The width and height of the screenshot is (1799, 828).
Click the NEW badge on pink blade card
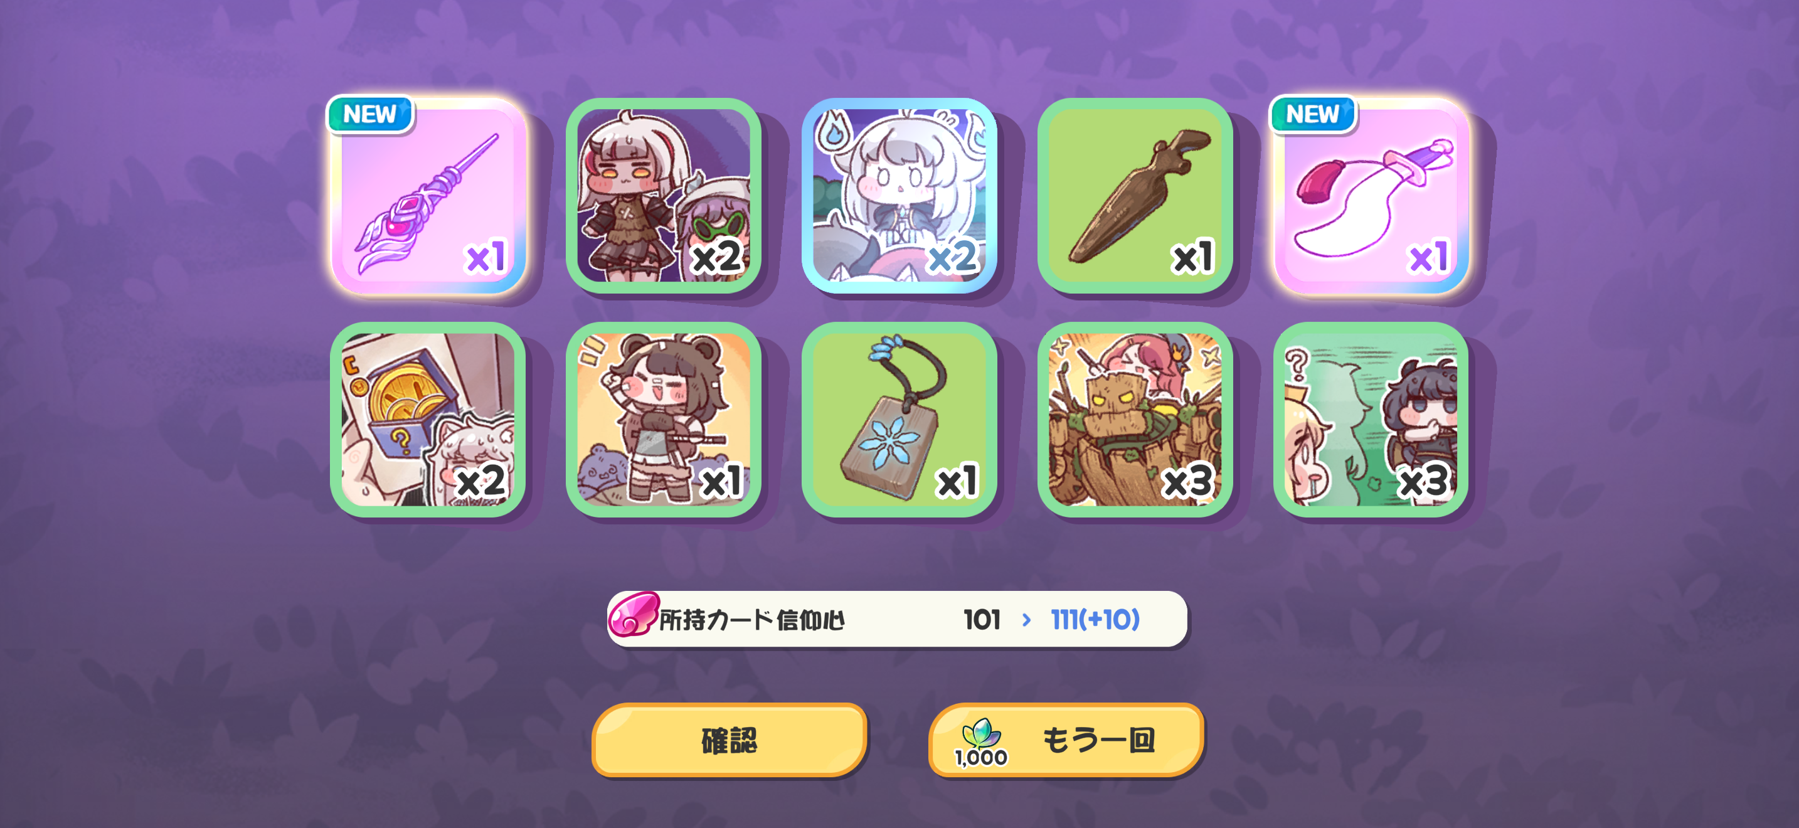(x=1313, y=114)
